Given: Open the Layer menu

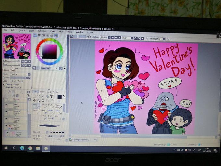Looking at the screenshot, I should 31,31.
